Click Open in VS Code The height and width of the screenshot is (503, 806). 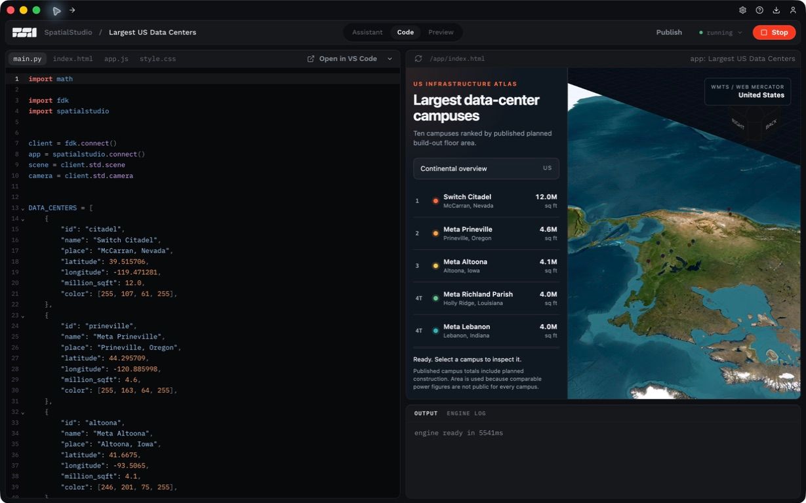click(x=348, y=59)
